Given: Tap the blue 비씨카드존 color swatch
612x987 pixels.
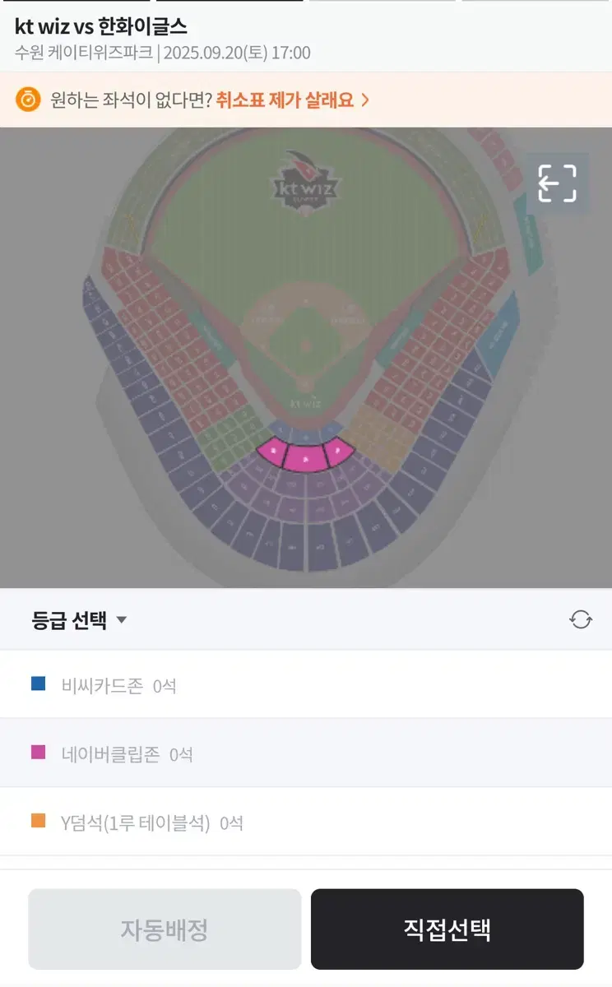Looking at the screenshot, I should (x=38, y=683).
